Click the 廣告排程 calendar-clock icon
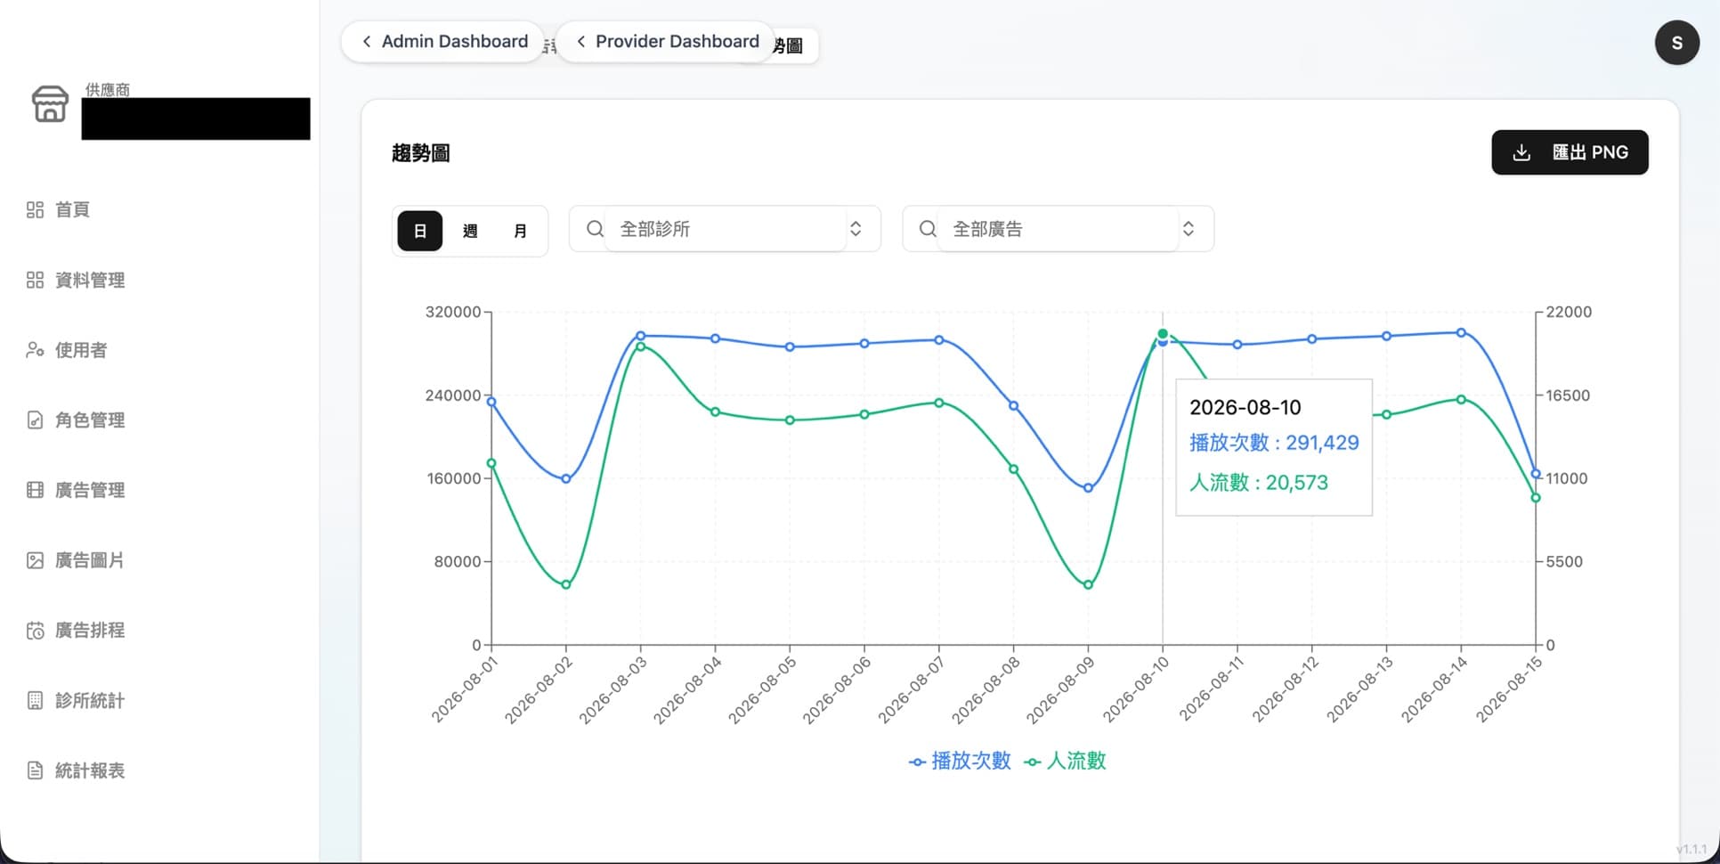Screen dimensions: 1720x864 point(35,631)
